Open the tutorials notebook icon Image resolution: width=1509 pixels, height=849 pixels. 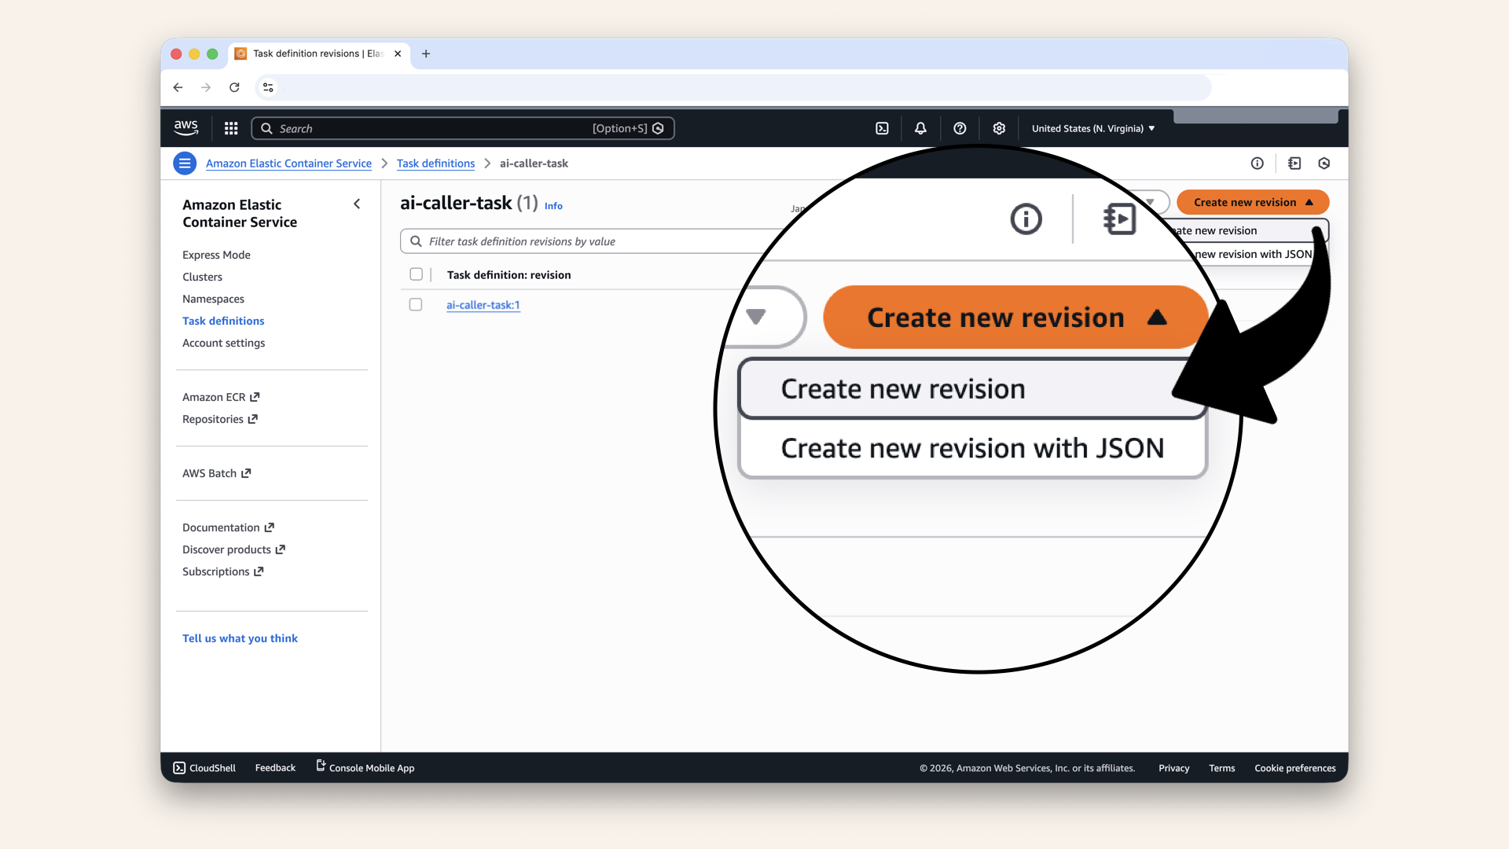pyautogui.click(x=1294, y=163)
